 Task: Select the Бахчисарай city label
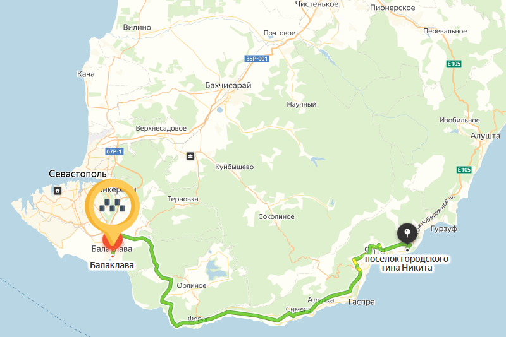[x=228, y=85]
